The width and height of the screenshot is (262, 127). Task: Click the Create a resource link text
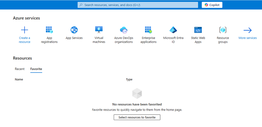(x=24, y=40)
